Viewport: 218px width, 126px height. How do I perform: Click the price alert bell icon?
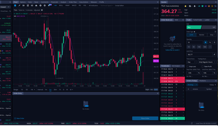(194, 6)
